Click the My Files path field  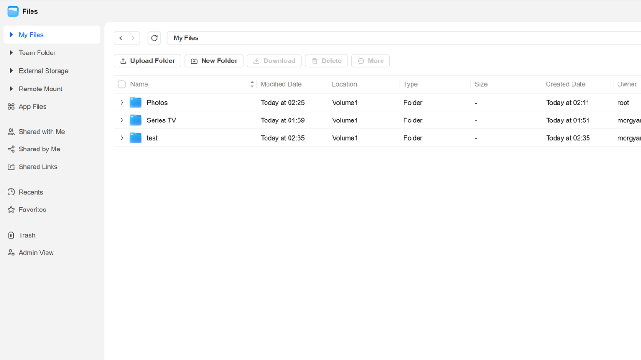coord(404,38)
